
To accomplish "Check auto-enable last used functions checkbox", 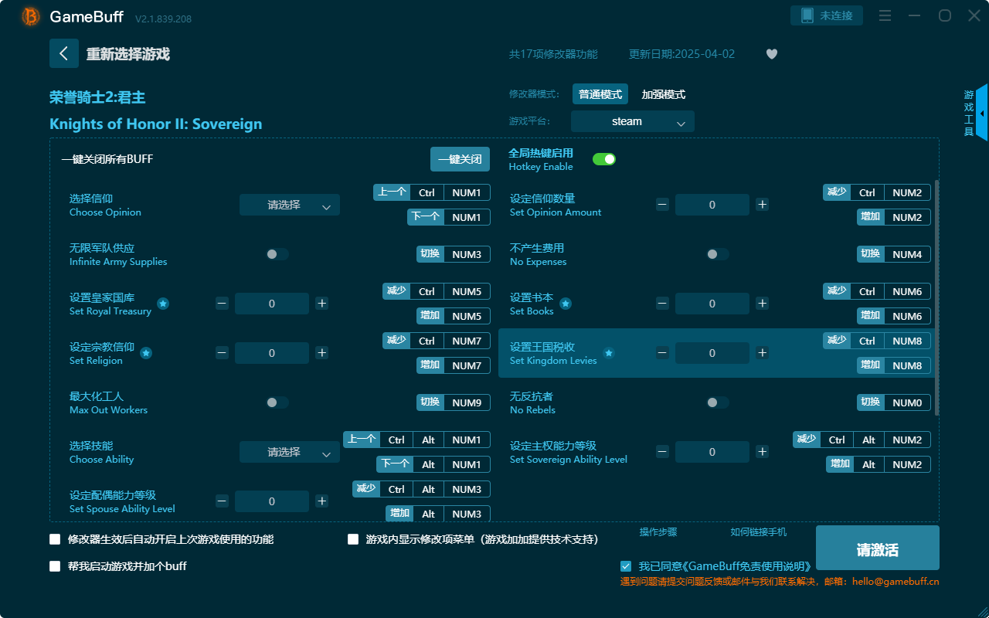I will 55,539.
